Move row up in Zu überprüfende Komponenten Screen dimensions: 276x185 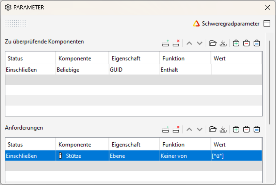click(x=189, y=43)
